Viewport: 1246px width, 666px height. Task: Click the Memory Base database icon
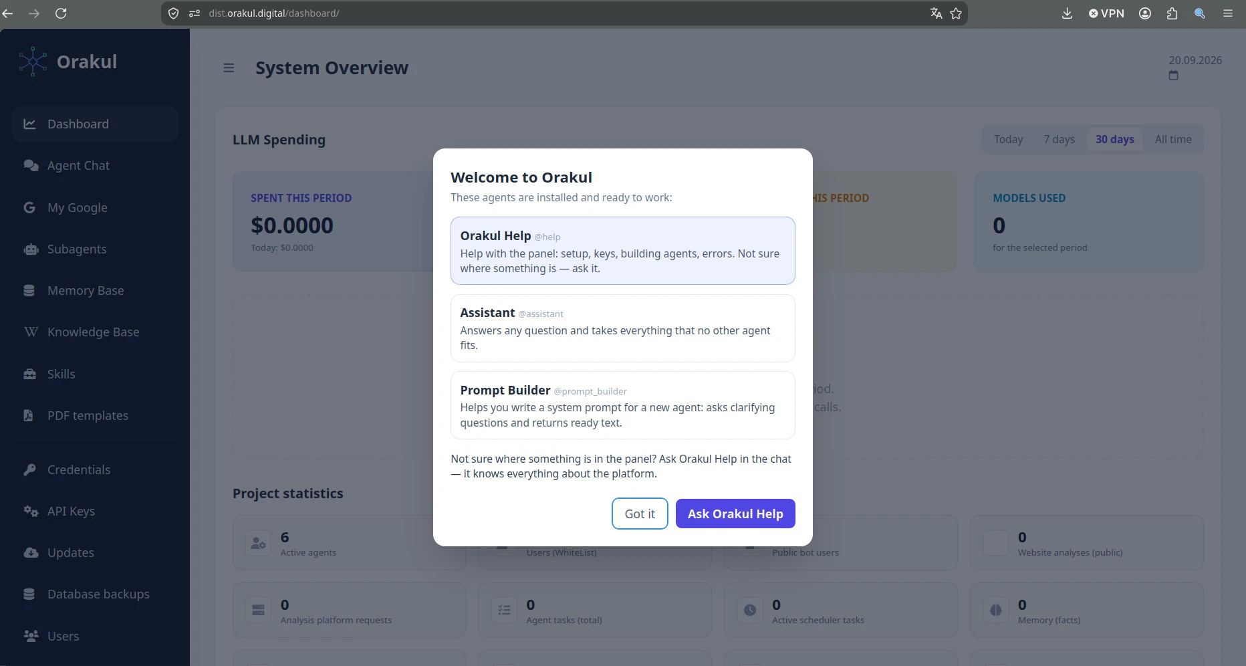[x=29, y=290]
